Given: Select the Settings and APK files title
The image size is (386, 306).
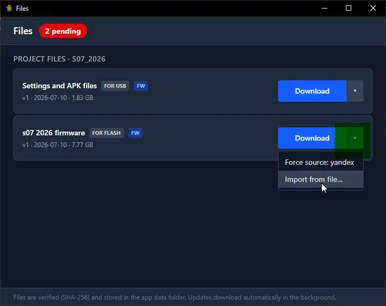Looking at the screenshot, I should (x=59, y=86).
